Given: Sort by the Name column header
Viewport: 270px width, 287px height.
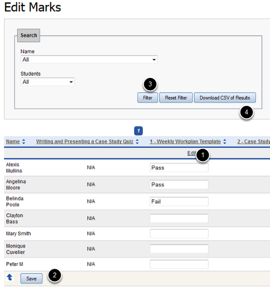Looking at the screenshot, I should pyautogui.click(x=13, y=141).
